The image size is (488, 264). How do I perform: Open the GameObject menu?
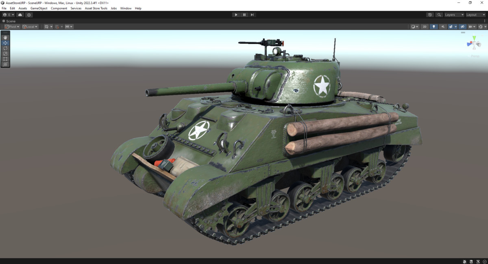[39, 8]
